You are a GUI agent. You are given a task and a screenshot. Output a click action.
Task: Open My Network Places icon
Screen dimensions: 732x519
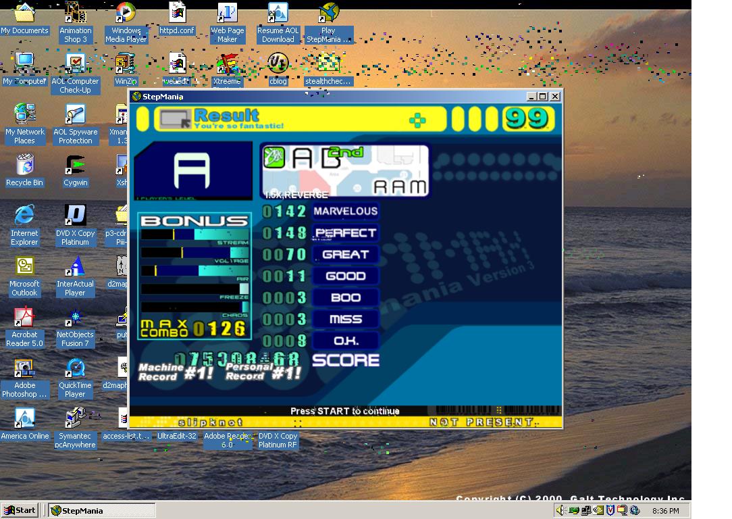25,124
